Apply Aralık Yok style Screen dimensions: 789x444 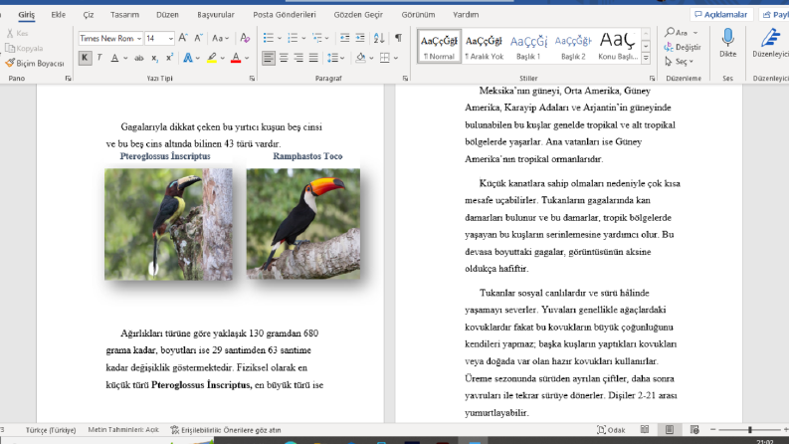(484, 46)
